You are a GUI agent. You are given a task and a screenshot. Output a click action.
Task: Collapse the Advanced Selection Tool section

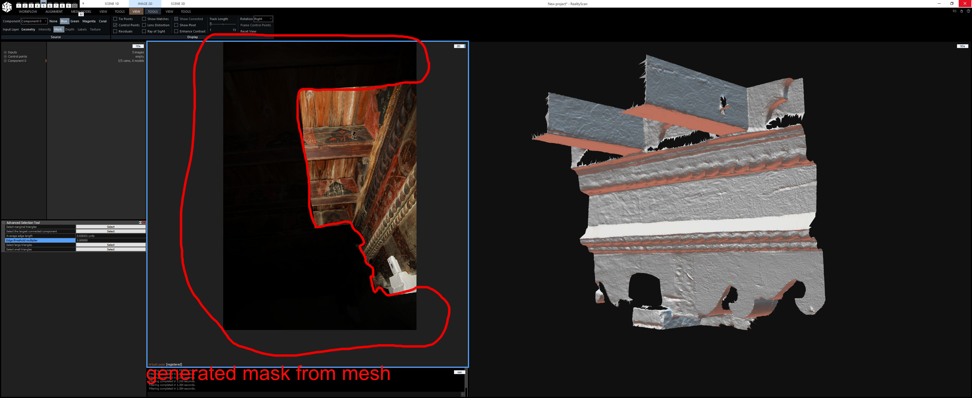[x=3, y=223]
